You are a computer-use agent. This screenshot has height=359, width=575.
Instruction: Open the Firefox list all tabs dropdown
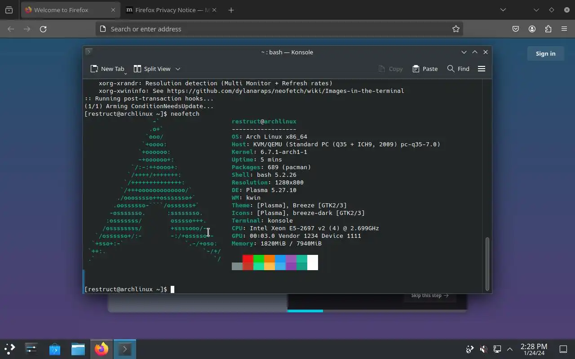(503, 10)
